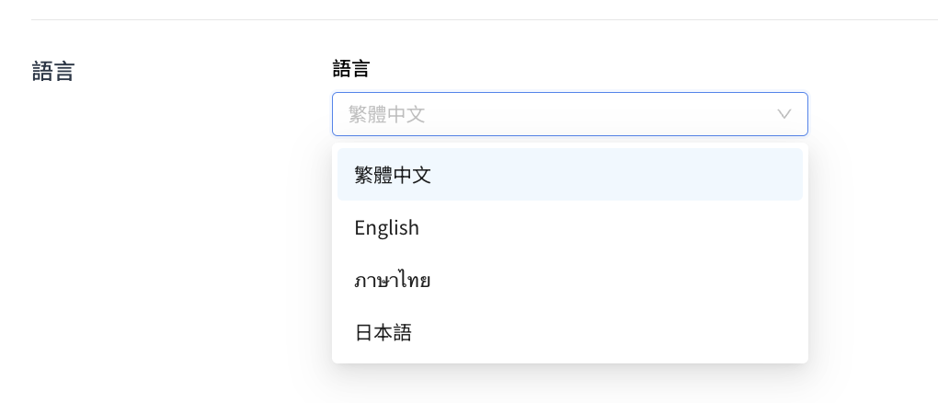
Task: Click the 語言 field label above the selector
Action: point(350,69)
